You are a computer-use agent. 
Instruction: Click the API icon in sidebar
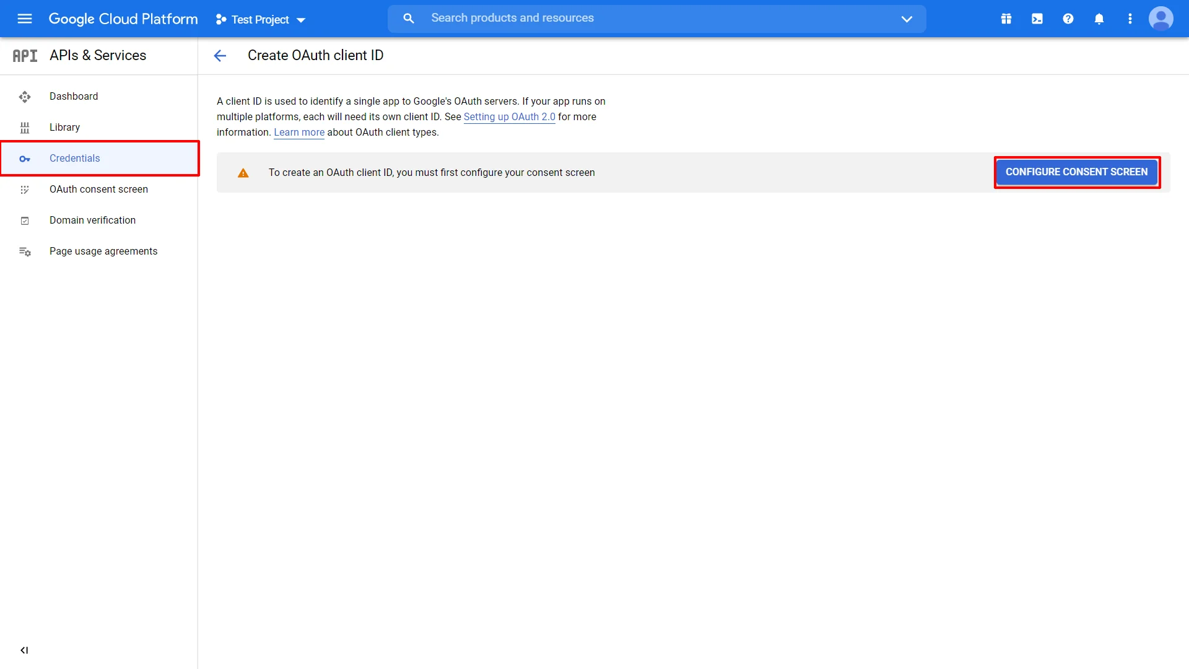(x=25, y=55)
